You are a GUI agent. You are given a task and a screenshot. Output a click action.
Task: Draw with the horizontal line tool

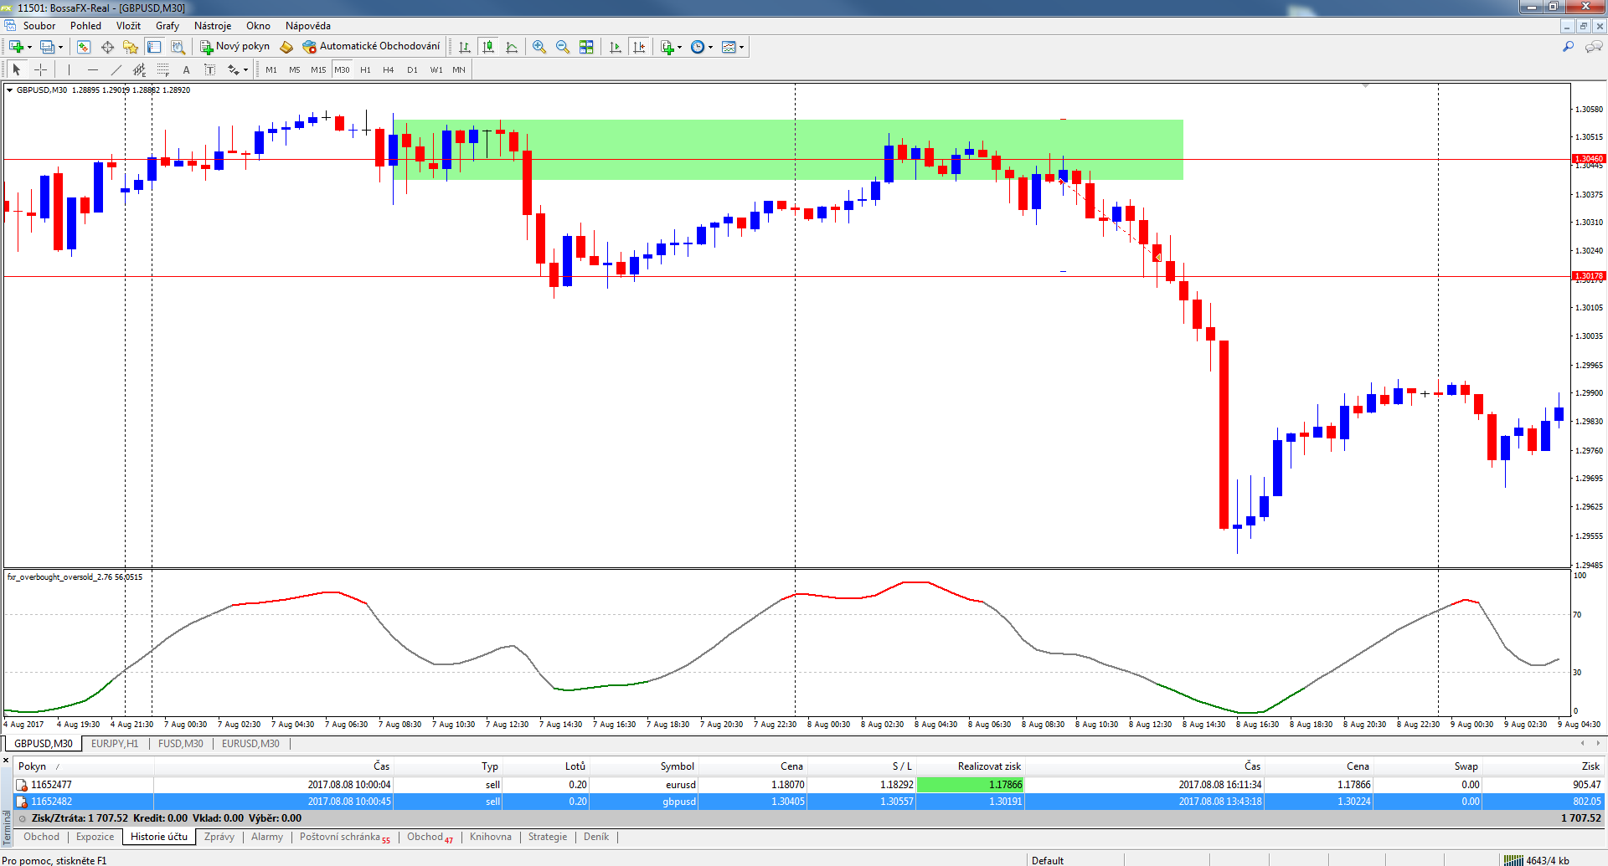coord(92,69)
